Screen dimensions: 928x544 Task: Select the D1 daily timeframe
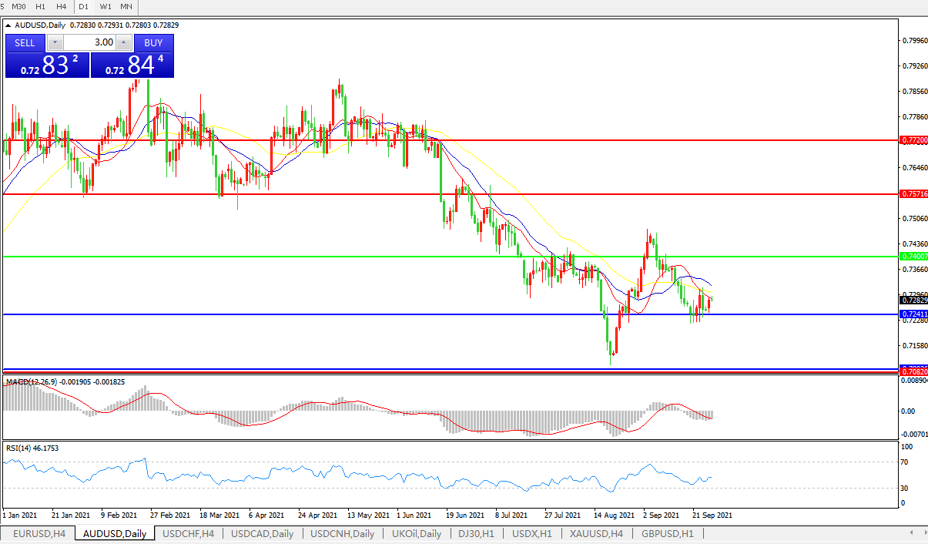84,6
